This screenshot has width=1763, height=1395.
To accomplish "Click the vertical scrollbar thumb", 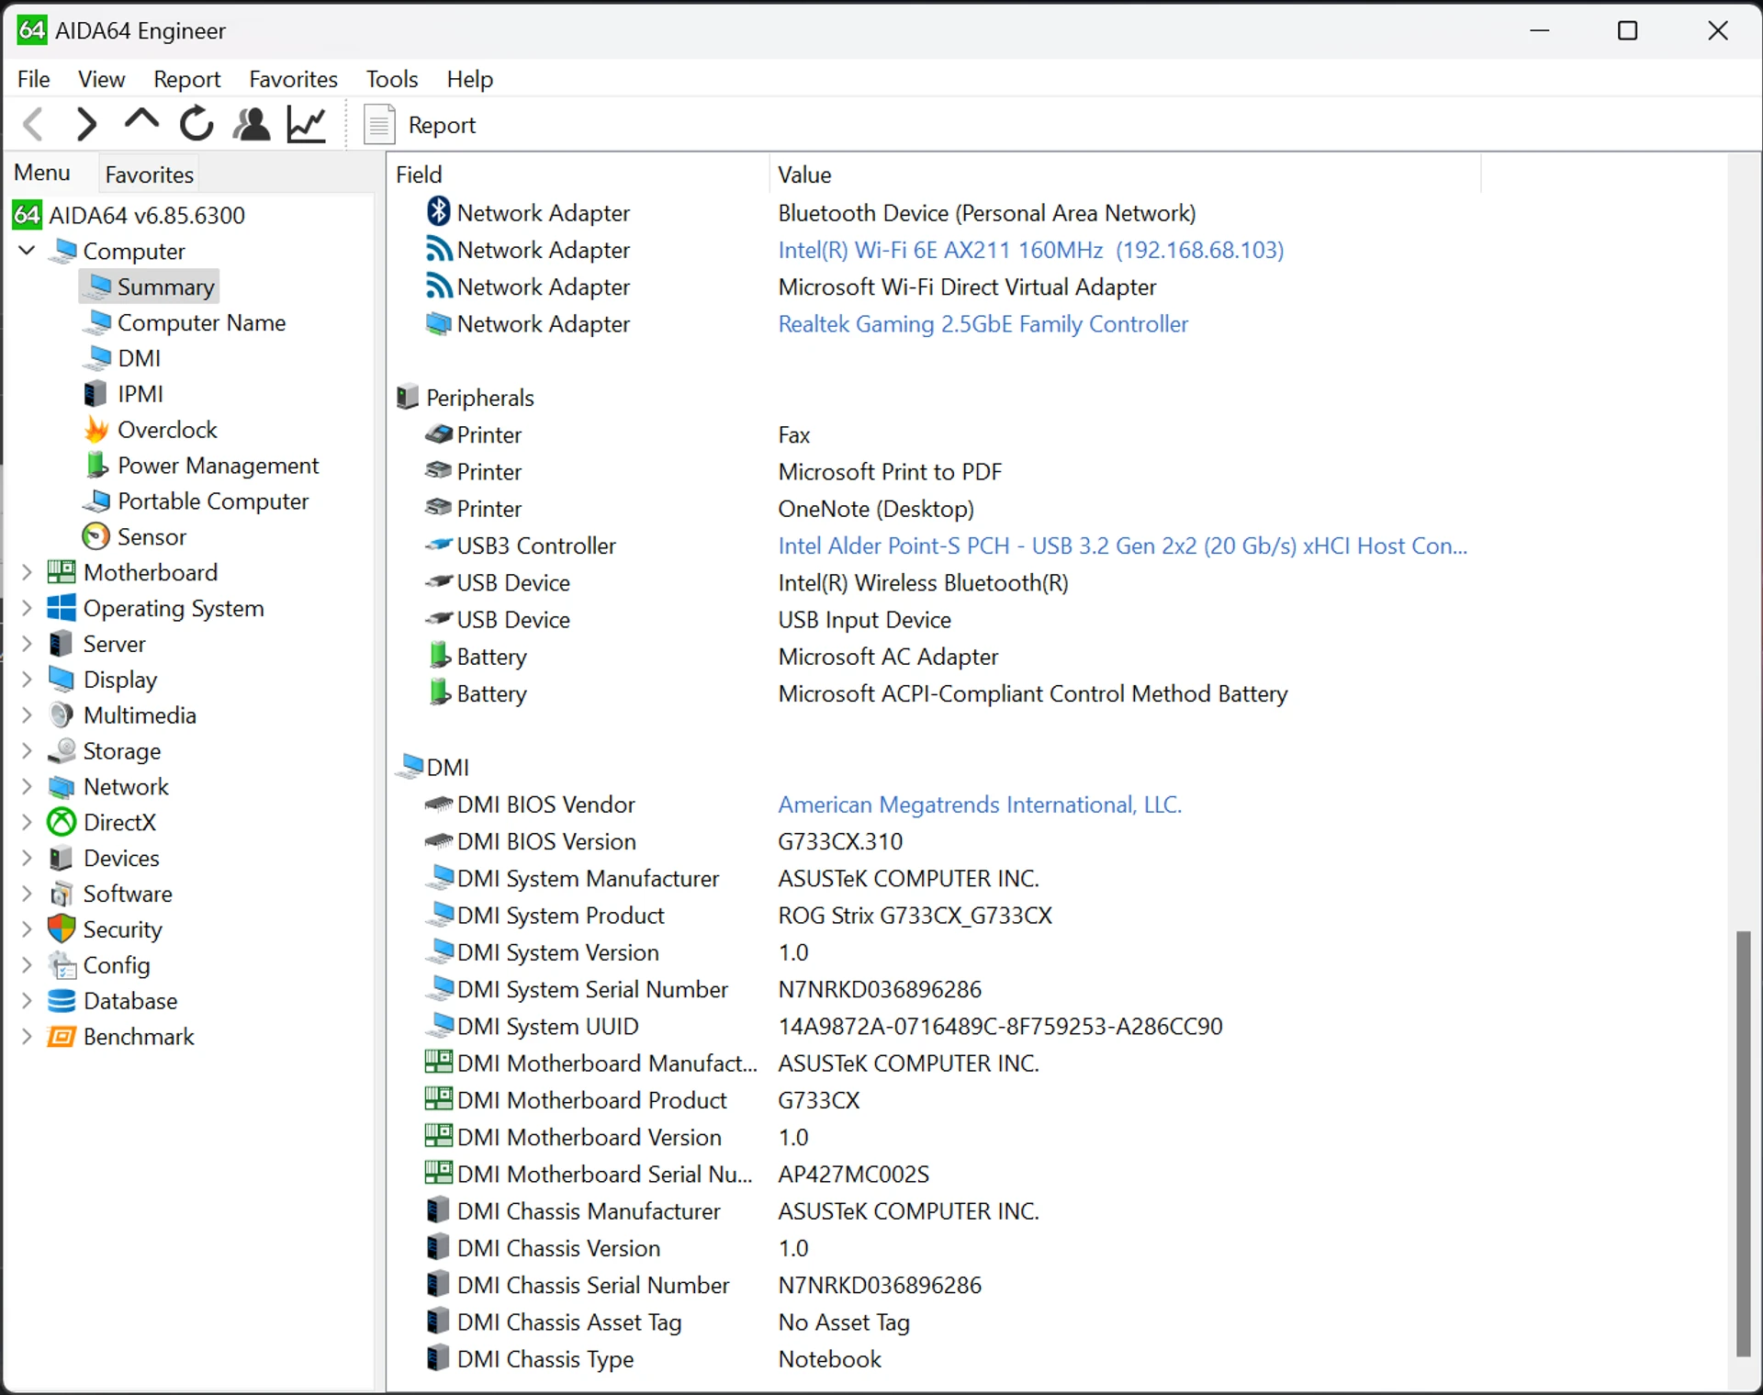I will click(1743, 1143).
